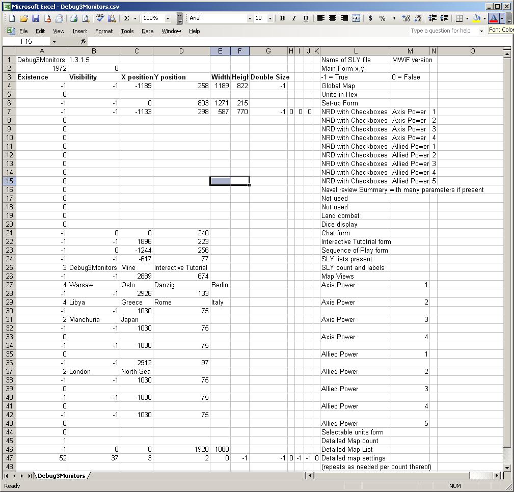Screen dimensions: 514x492
Task: Click the Decrease Indent icon
Action: click(432, 18)
